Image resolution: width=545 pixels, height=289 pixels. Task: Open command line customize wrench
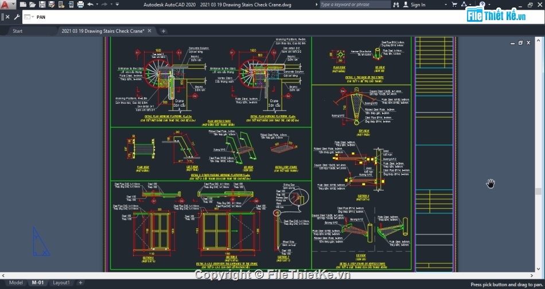(16, 17)
